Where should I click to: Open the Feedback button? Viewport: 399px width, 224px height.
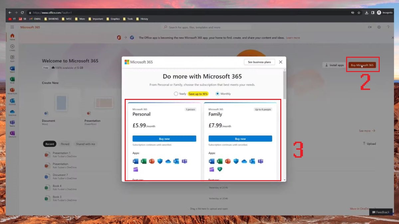coord(381,212)
